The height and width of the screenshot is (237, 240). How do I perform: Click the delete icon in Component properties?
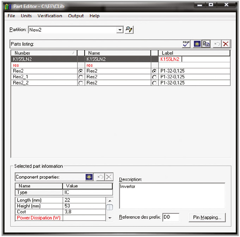[109, 177]
